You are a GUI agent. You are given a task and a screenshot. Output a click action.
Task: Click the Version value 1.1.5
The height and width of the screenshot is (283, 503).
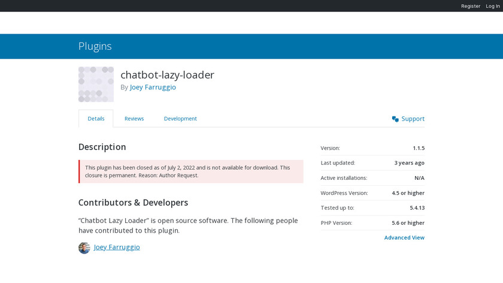coord(419,148)
